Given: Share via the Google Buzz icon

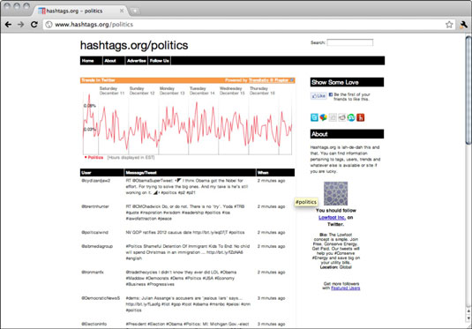Looking at the screenshot, I should tap(323, 117).
